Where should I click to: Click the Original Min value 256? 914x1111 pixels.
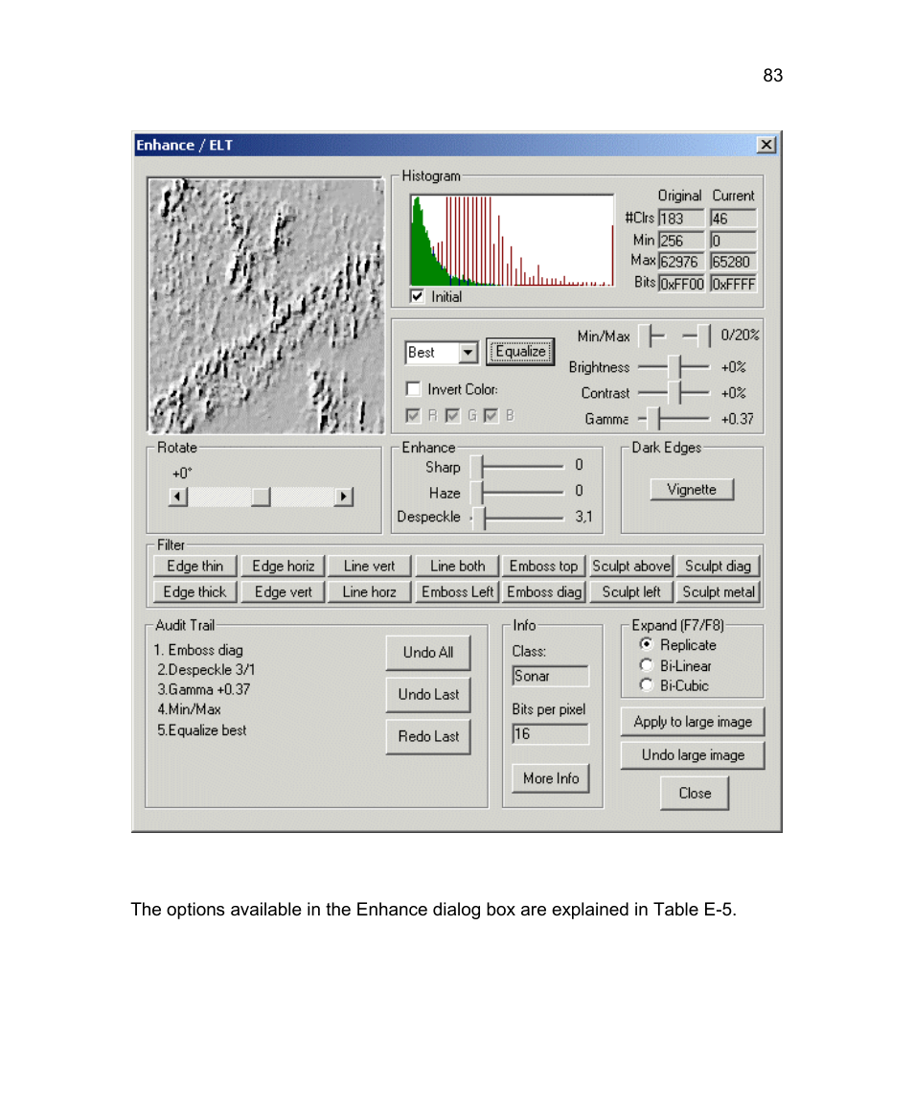681,241
